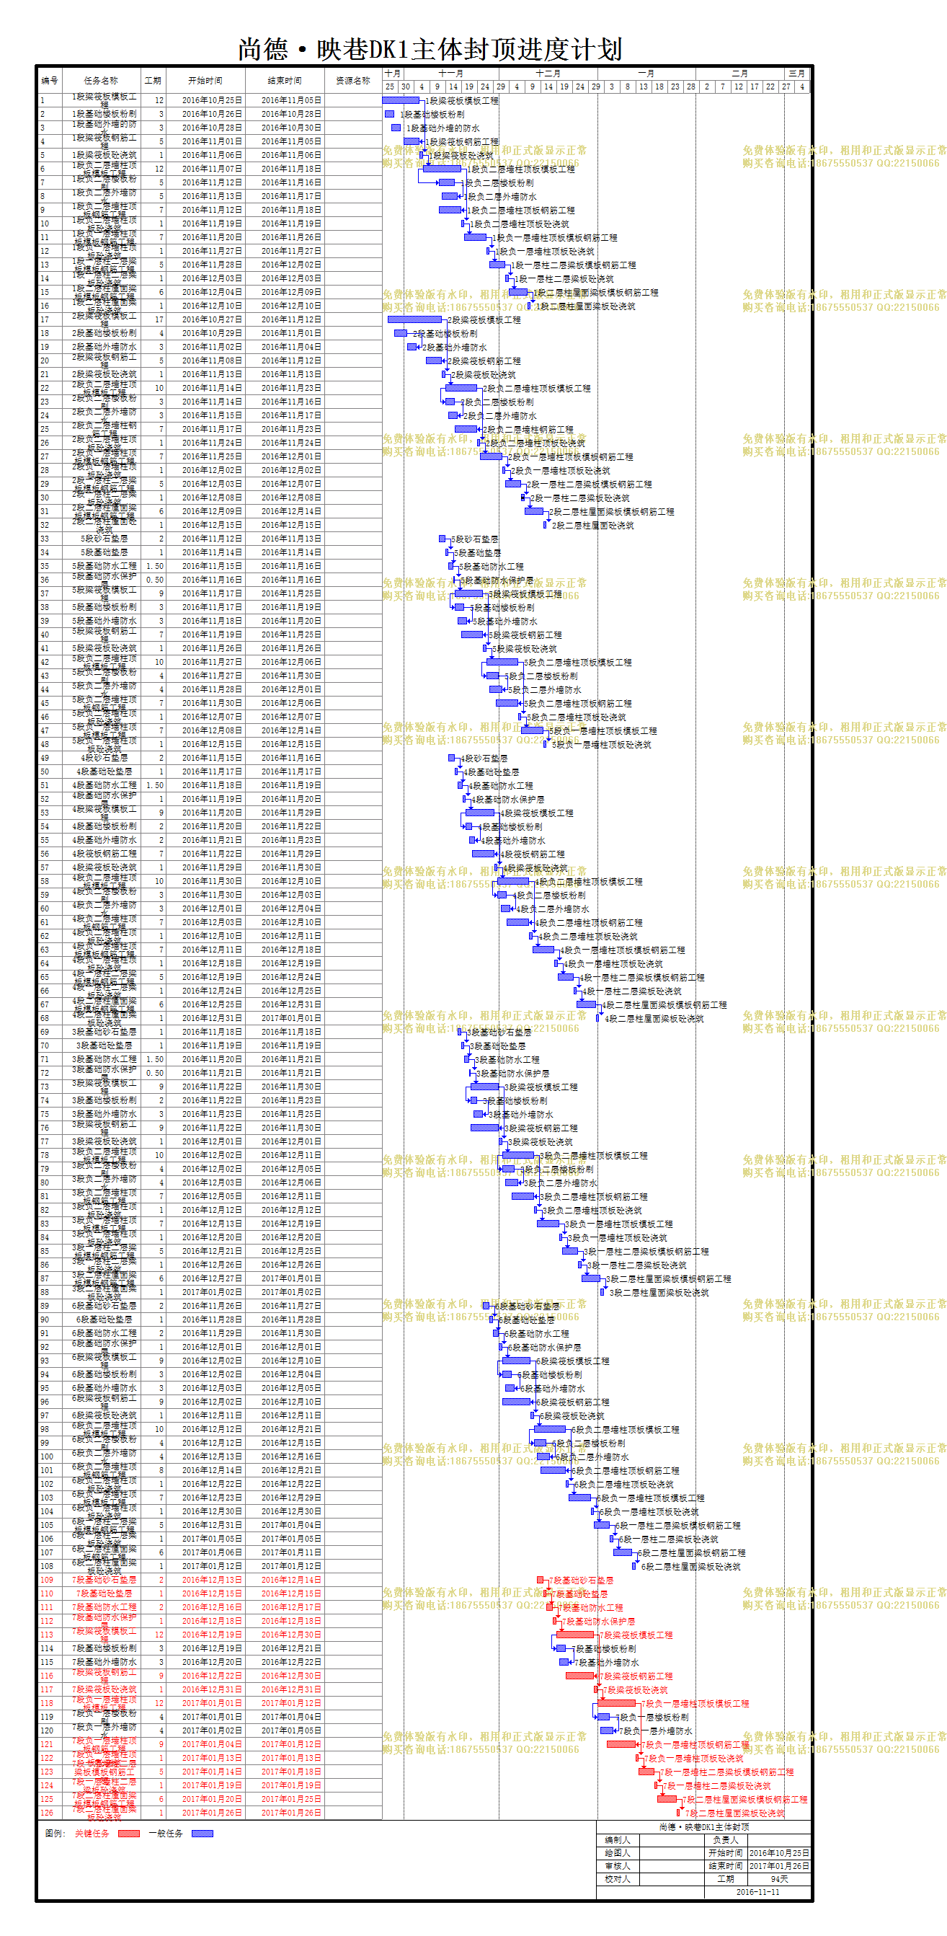
Task: Click the title block start date 2016年10月25日
Action: pos(780,1853)
